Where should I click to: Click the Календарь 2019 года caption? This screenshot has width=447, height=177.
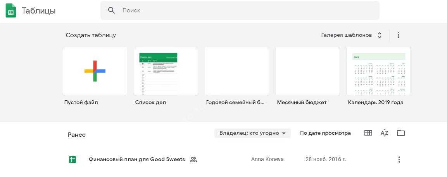[x=376, y=102]
